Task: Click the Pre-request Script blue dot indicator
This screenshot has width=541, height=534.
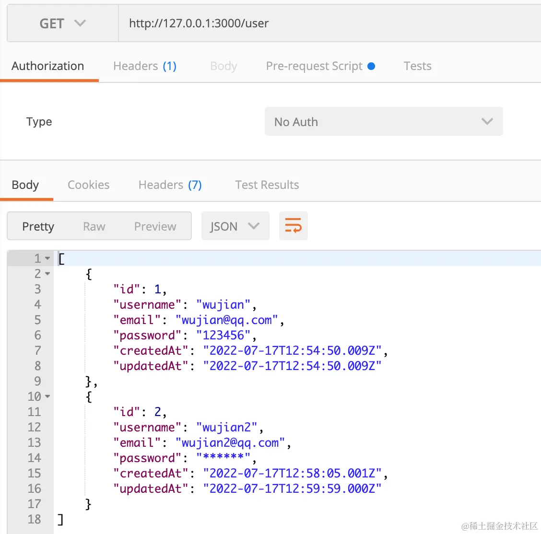Action: pos(371,66)
